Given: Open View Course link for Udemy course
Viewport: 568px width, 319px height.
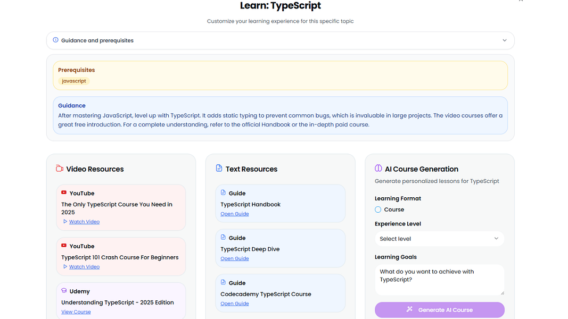Looking at the screenshot, I should [76, 312].
